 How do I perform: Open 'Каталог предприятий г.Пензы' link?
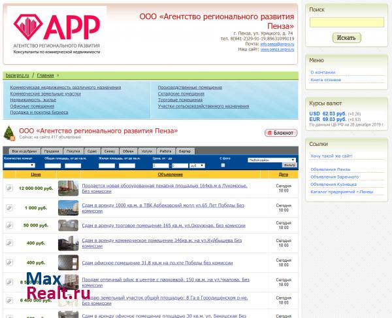pyautogui.click(x=342, y=192)
